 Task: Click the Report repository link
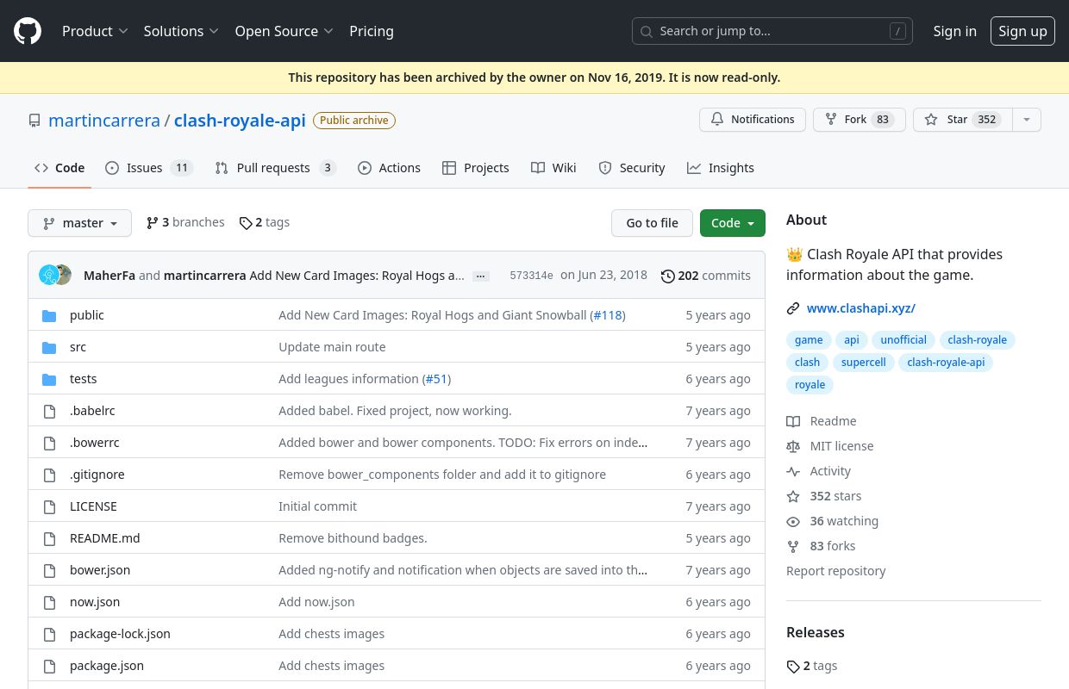[836, 571]
